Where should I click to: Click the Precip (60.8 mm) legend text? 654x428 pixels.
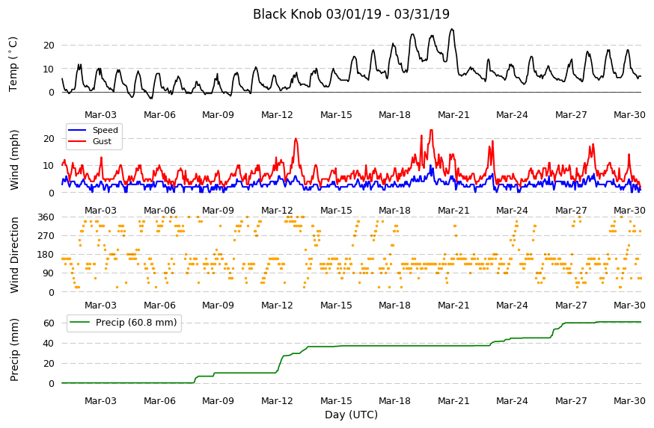(x=136, y=322)
